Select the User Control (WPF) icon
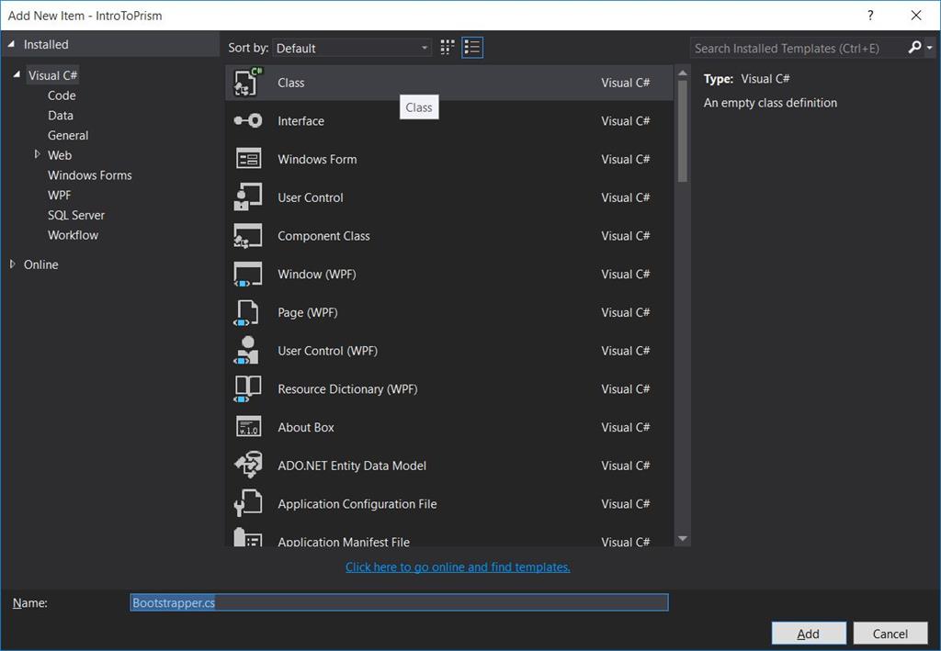The image size is (941, 651). (x=248, y=351)
